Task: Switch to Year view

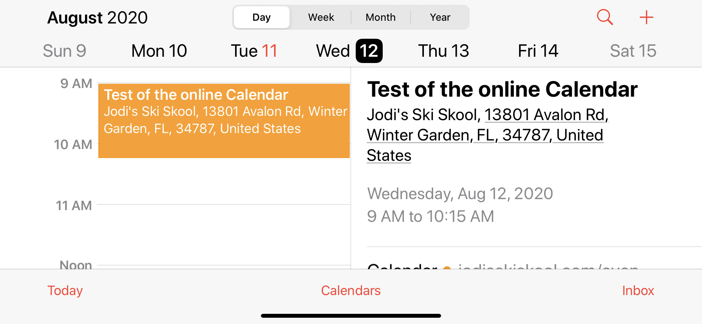Action: pyautogui.click(x=440, y=17)
